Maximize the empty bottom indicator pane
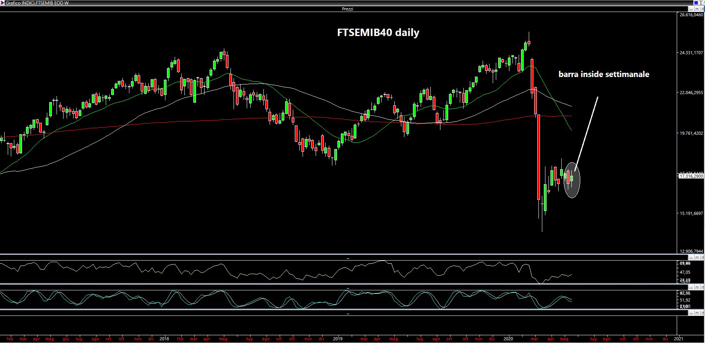Screen dimensions: 705x343 (697, 313)
